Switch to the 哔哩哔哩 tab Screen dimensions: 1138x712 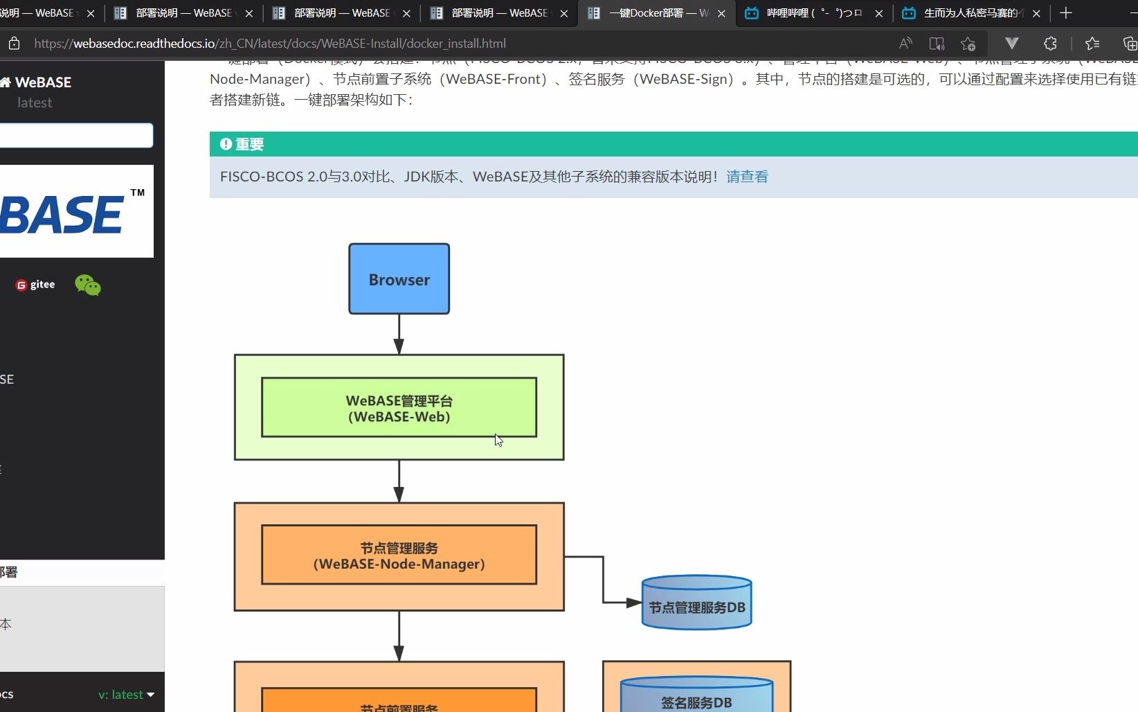(805, 13)
